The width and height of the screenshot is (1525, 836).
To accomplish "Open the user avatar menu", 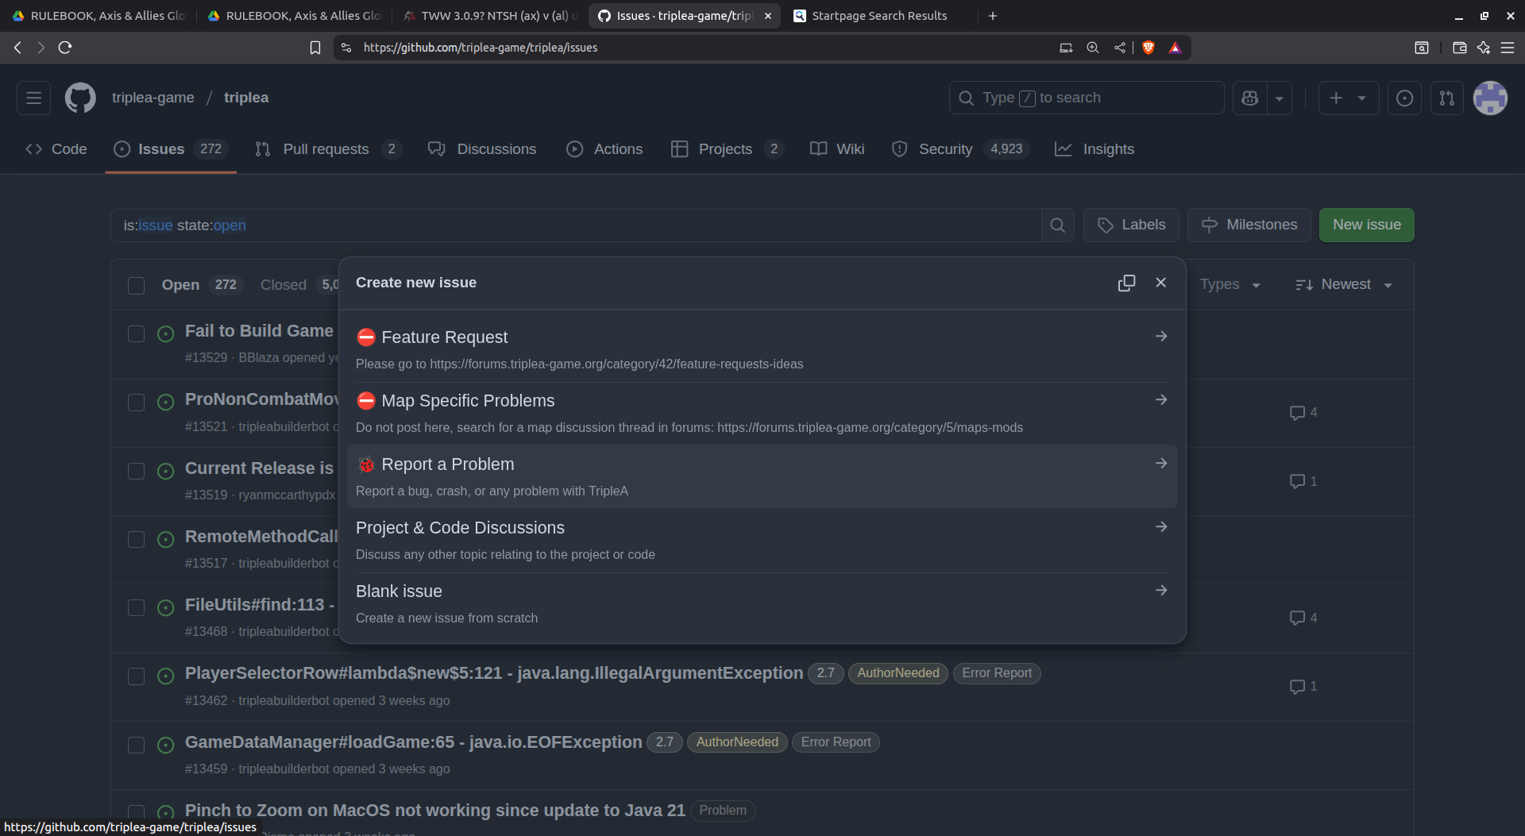I will [1490, 98].
